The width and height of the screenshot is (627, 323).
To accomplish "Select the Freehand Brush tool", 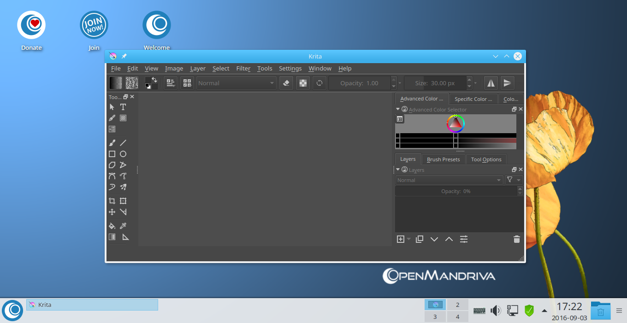I will (x=112, y=143).
